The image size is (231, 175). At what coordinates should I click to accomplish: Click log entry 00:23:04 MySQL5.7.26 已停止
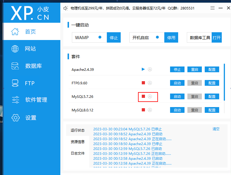tap(128, 129)
